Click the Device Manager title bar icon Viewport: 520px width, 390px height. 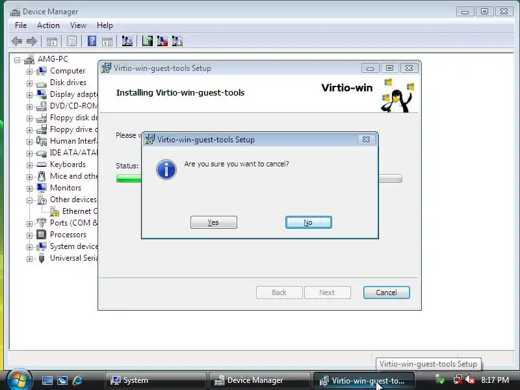point(15,12)
